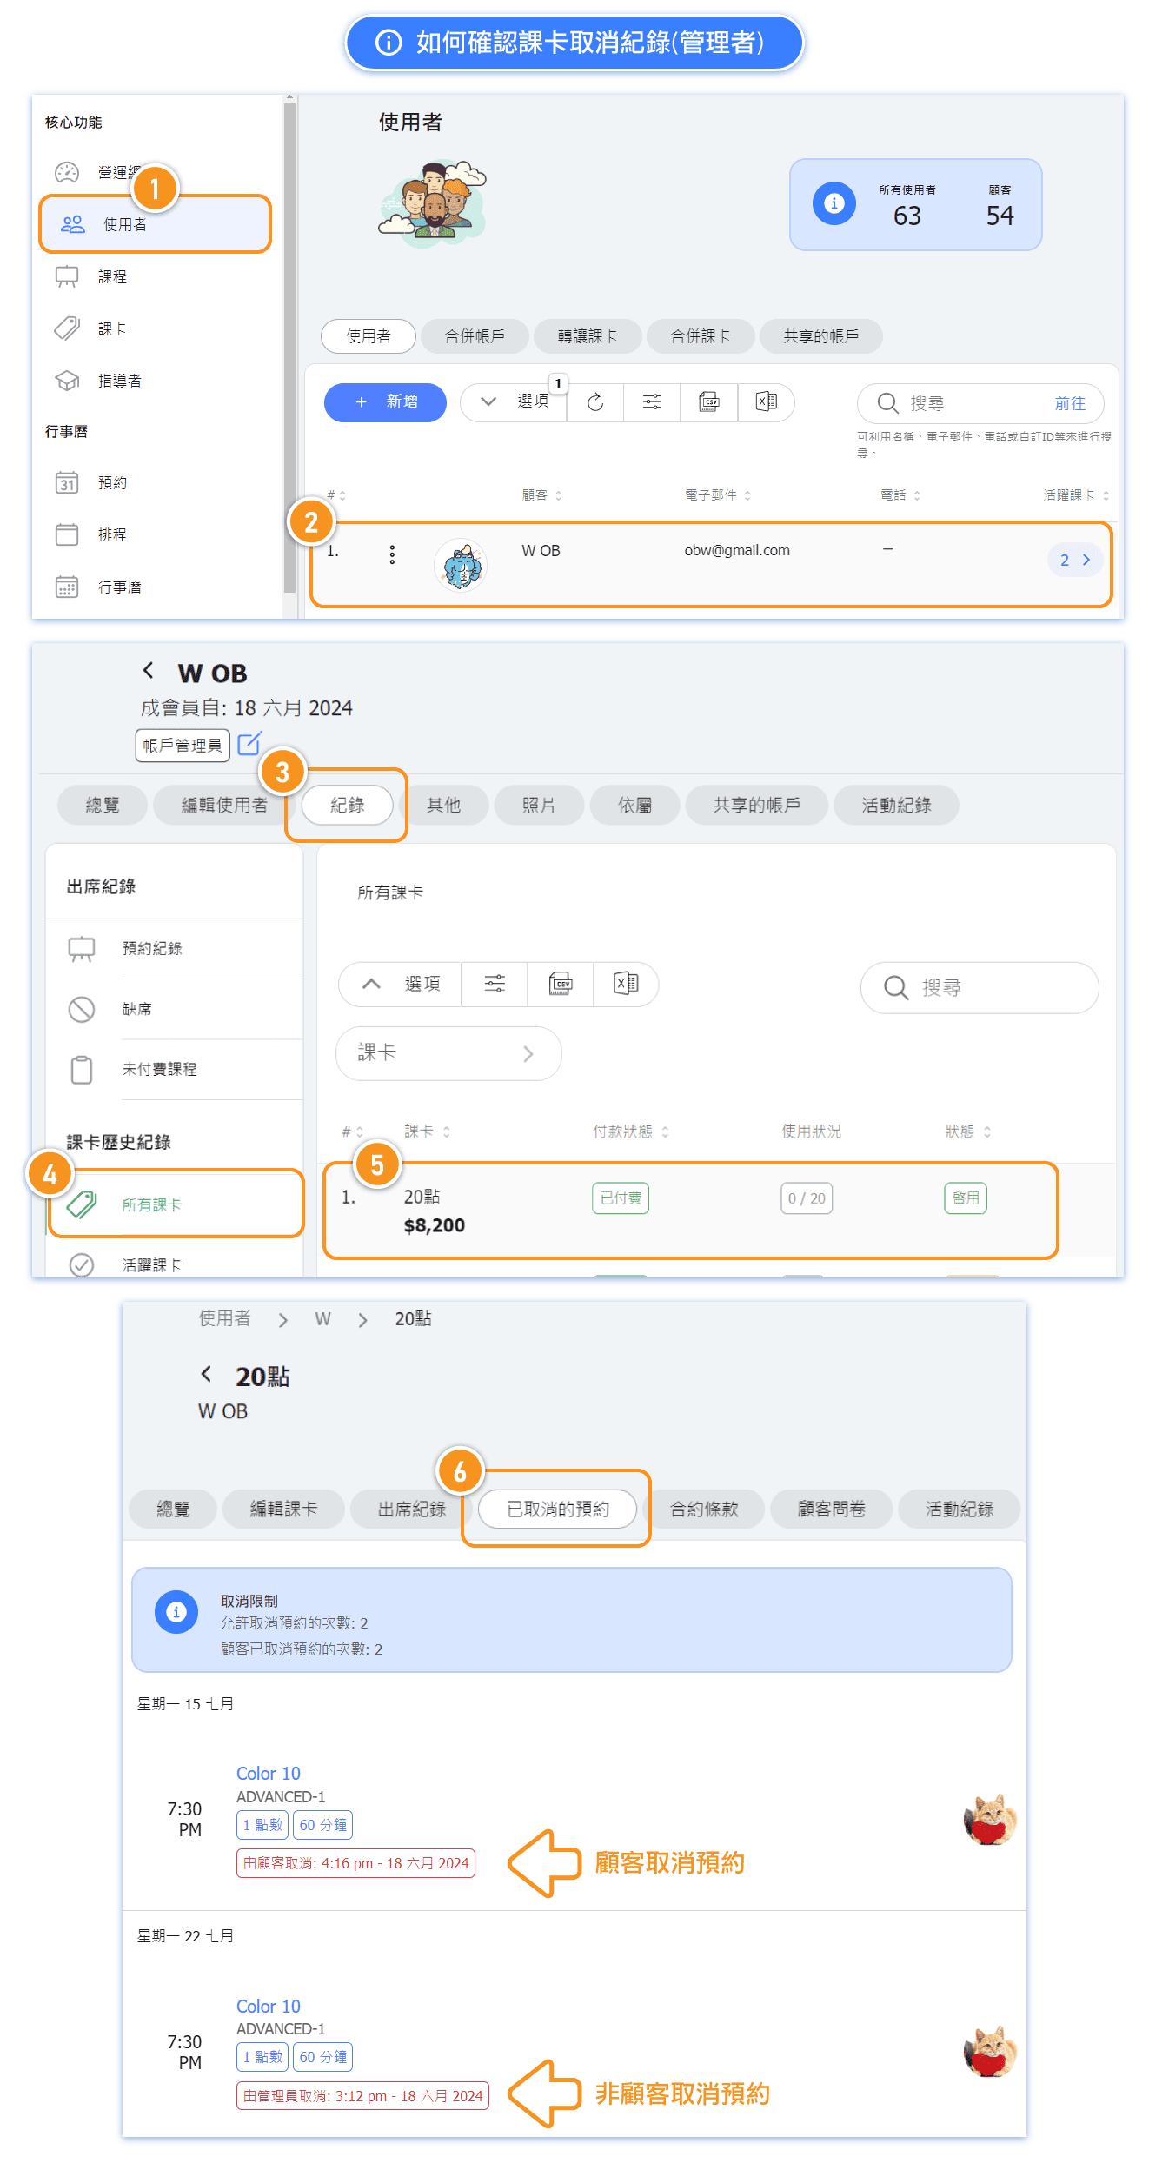Click the blue 新增 button
The width and height of the screenshot is (1149, 2163).
(385, 402)
